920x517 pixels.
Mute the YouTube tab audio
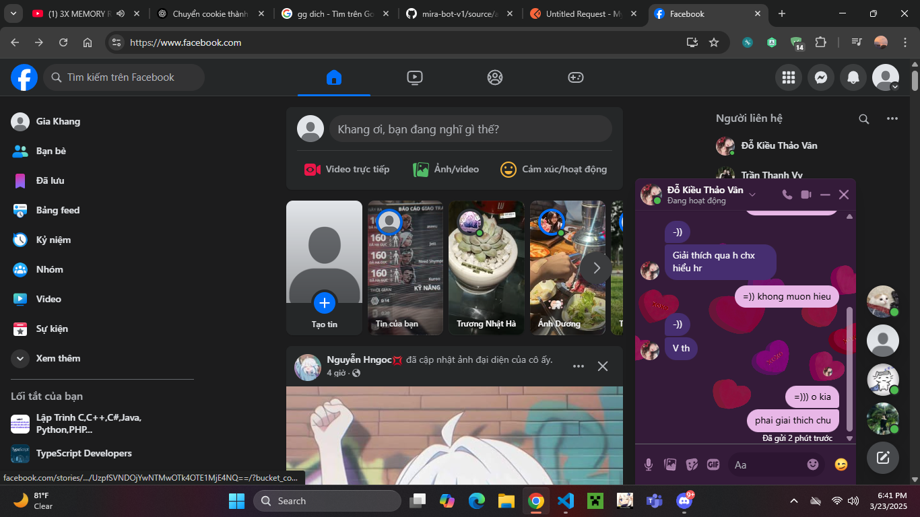pyautogui.click(x=121, y=13)
